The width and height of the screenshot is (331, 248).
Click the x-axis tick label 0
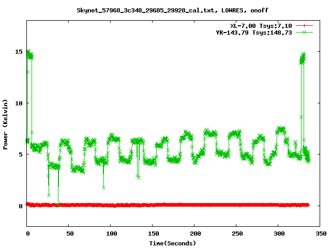coord(28,234)
